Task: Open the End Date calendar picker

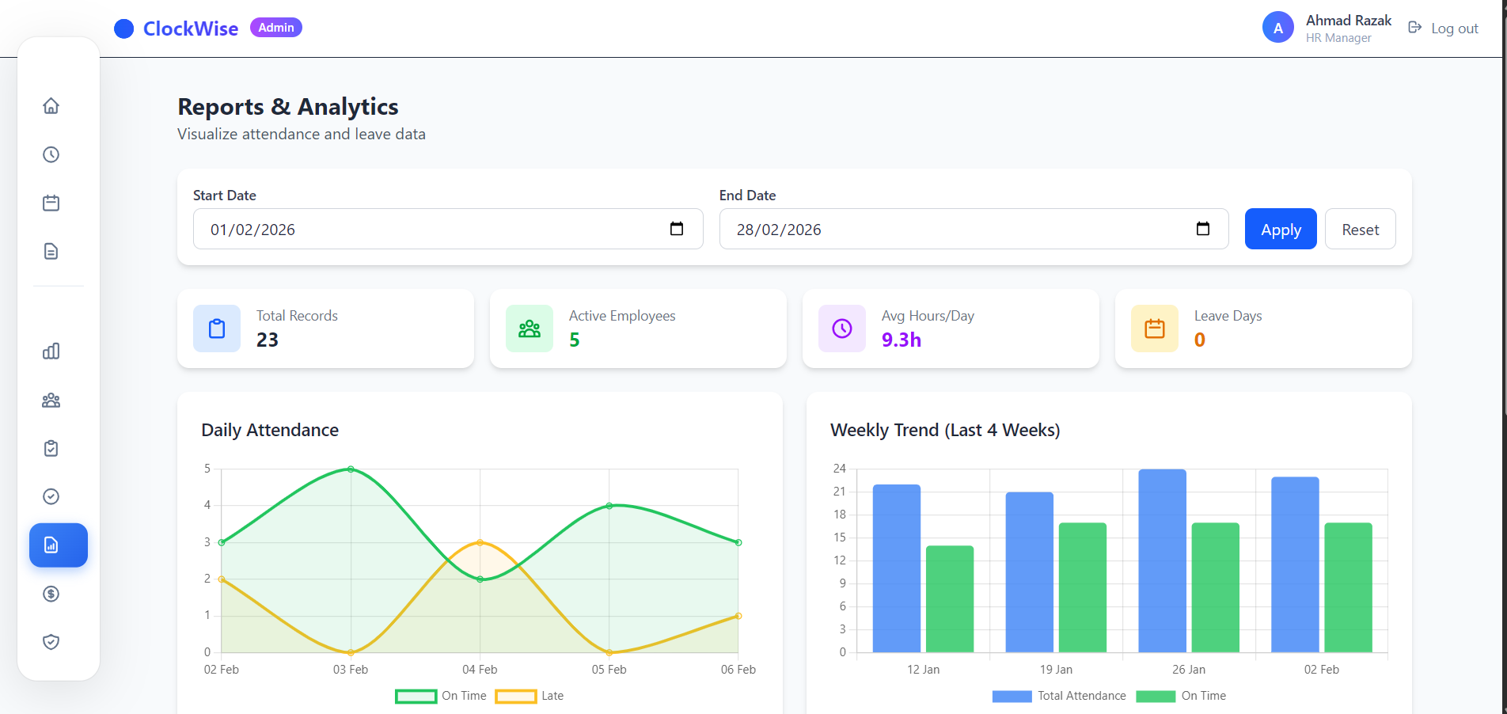Action: (x=1202, y=229)
